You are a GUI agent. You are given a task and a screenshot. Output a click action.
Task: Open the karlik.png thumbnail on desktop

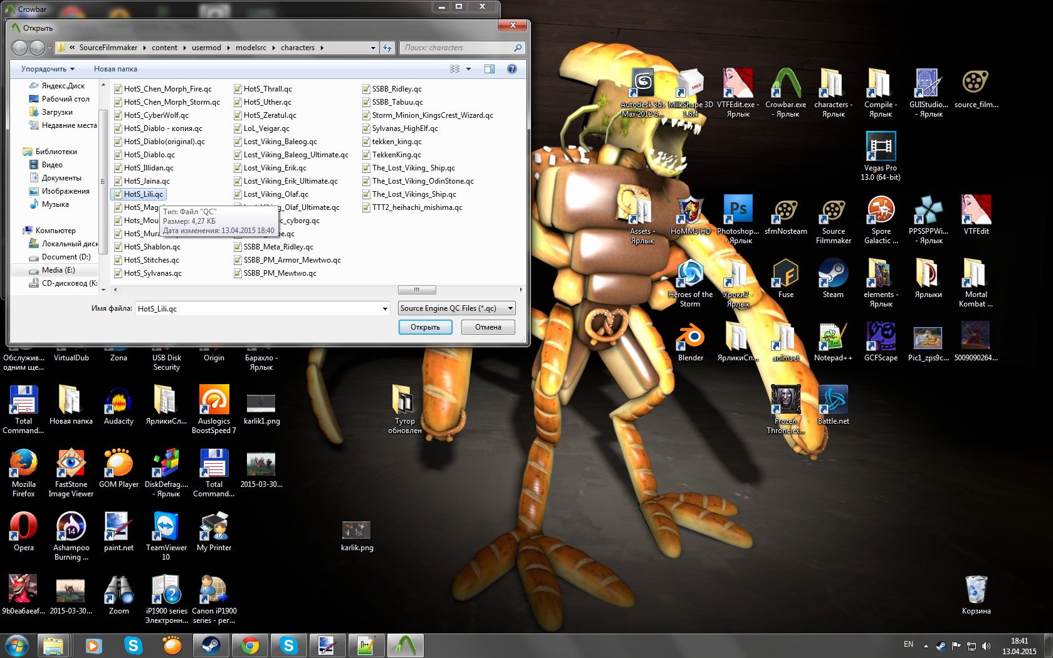click(x=357, y=536)
